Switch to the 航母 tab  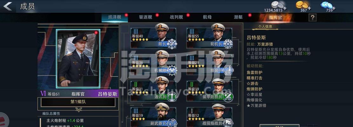pyautogui.click(x=207, y=17)
